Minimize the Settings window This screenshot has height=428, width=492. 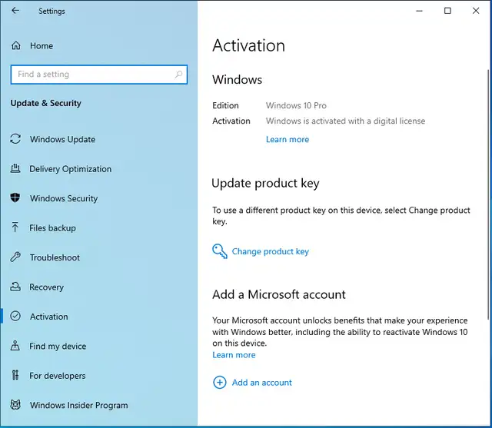click(x=419, y=11)
